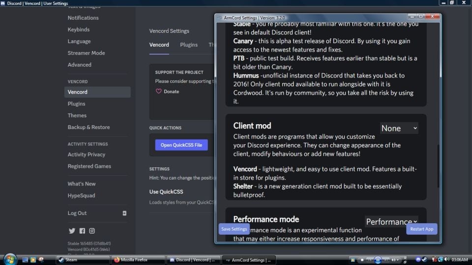Click the ArmCord Settings vertical scrollbar
The width and height of the screenshot is (472, 265).
click(439, 166)
